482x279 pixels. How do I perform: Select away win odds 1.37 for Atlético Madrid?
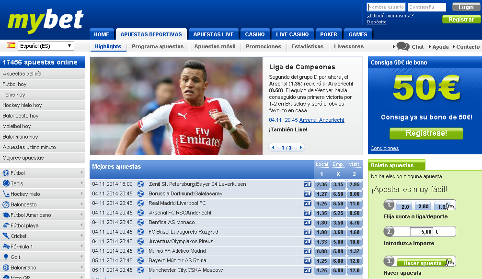coord(355,251)
